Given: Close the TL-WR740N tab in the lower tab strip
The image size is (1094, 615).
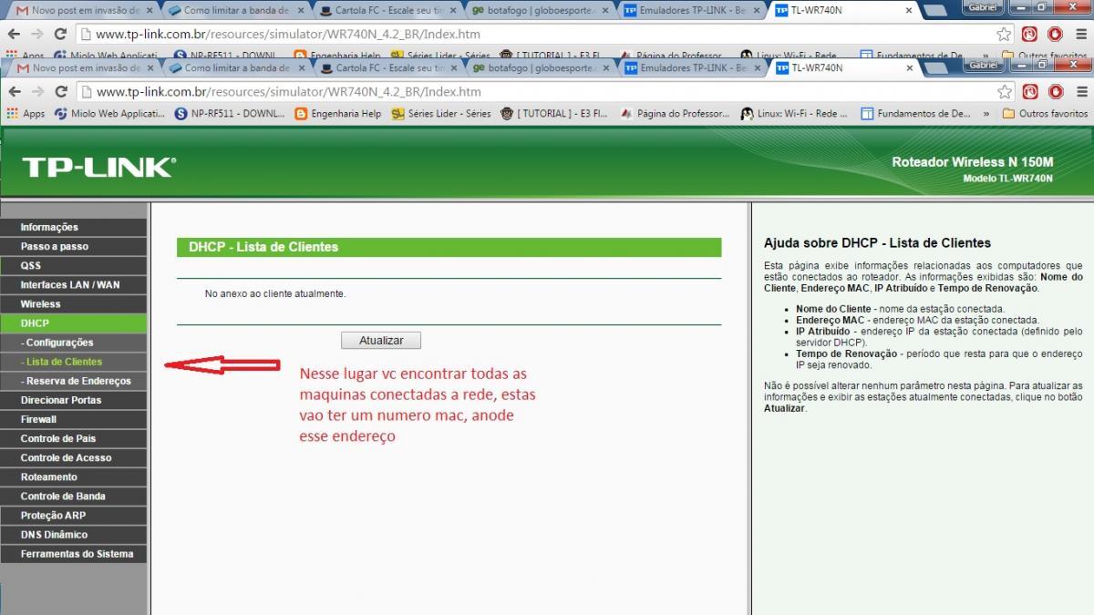Looking at the screenshot, I should coord(908,68).
